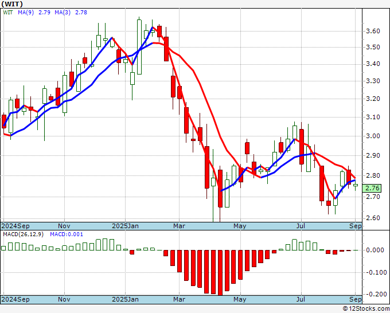Click 2025Jan on the MACD date axis
This screenshot has width=390, height=313.
coord(125,299)
